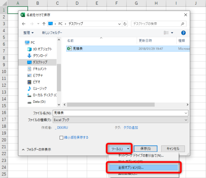This screenshot has width=206, height=178.
Task: Select column B header in Excel
Action: pos(38,3)
